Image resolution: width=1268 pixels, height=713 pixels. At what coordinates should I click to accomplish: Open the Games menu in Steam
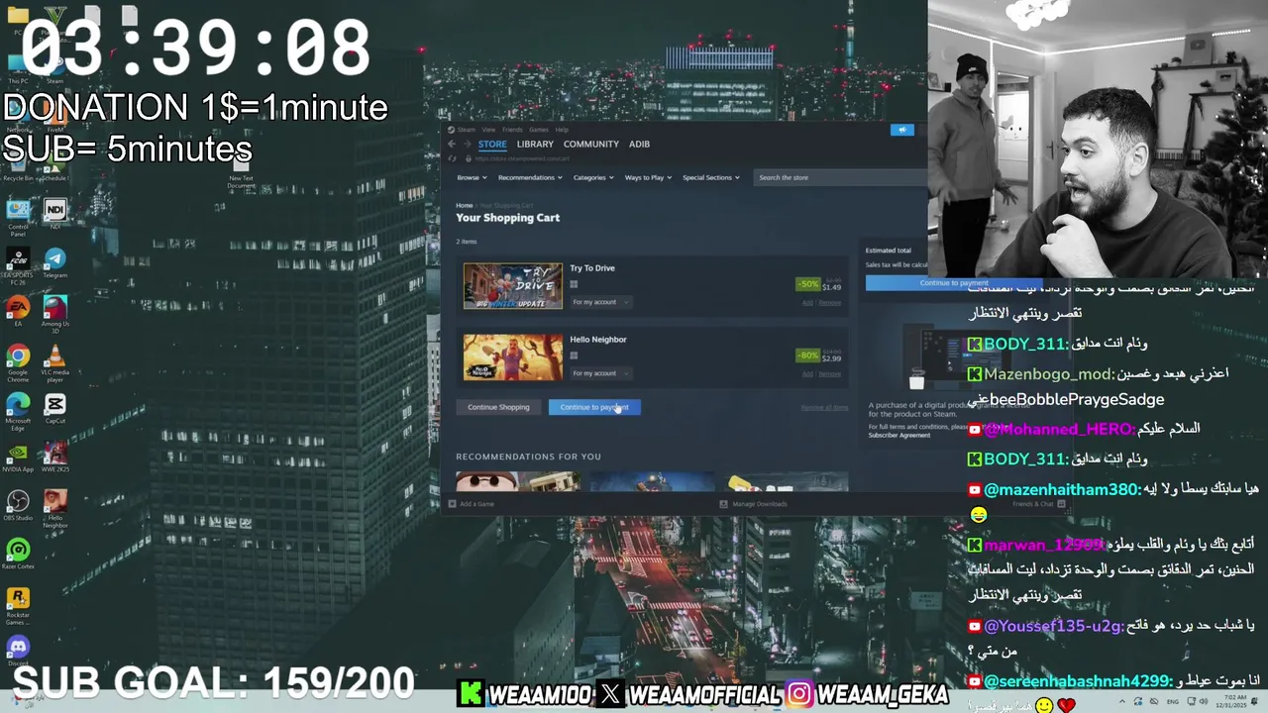538,130
